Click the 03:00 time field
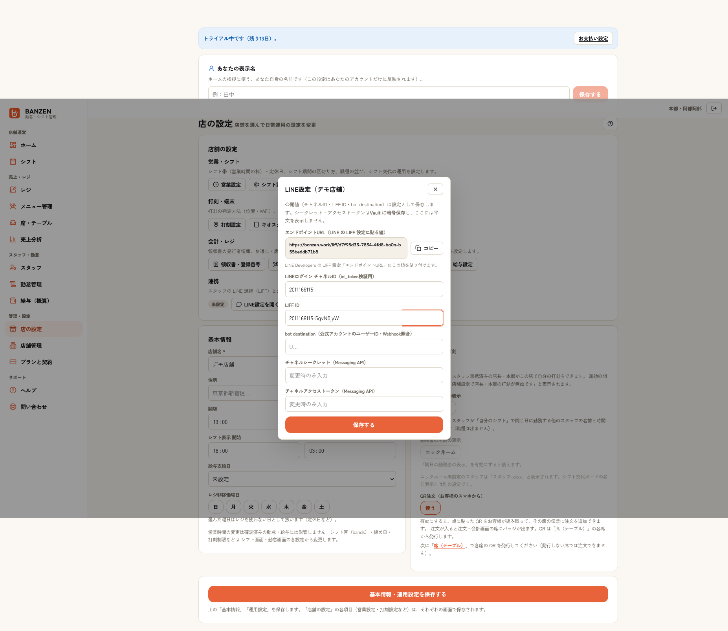This screenshot has width=728, height=631. [350, 451]
